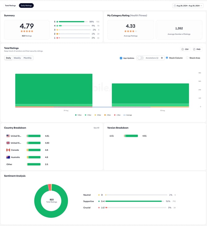Screen dimensions: 207x226
Task: Add annotation with the plus icon
Action: point(162,58)
